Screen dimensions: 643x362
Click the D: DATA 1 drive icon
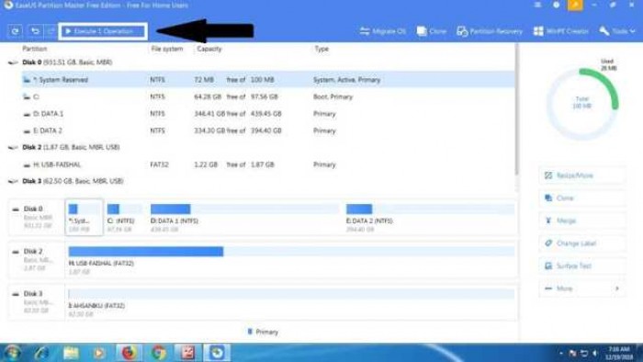click(x=27, y=114)
